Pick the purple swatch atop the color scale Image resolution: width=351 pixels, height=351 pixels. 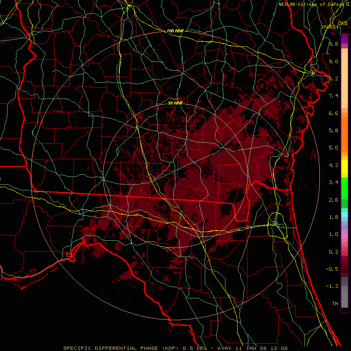coord(344,39)
